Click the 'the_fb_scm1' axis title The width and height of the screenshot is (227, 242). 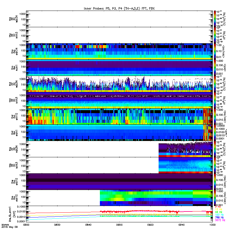point(10,214)
